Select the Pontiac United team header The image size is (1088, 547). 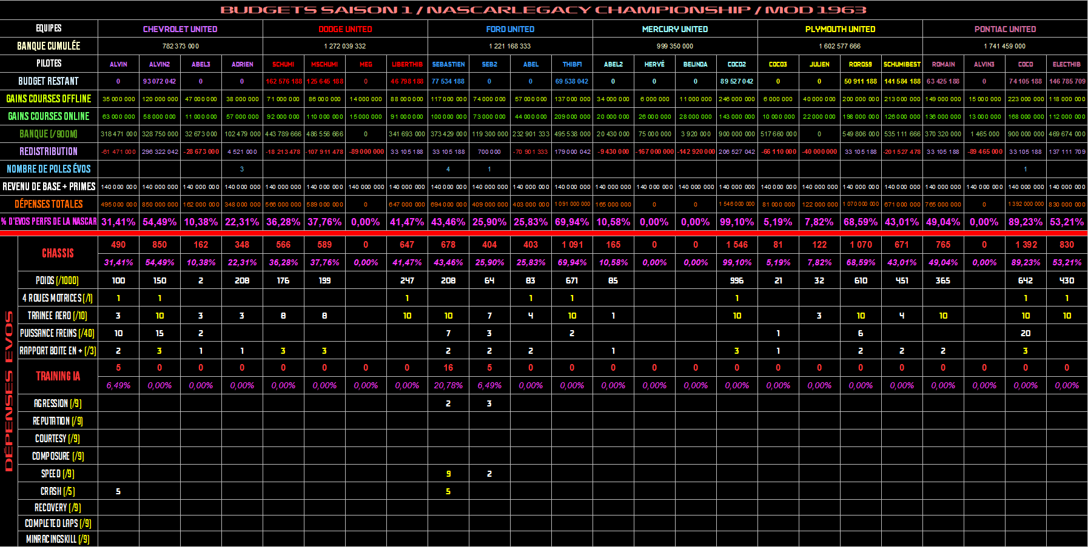1005,29
